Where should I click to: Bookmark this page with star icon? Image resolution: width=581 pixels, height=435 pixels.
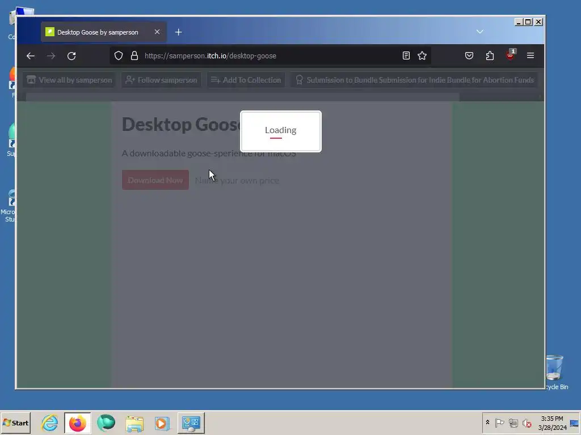pos(422,56)
